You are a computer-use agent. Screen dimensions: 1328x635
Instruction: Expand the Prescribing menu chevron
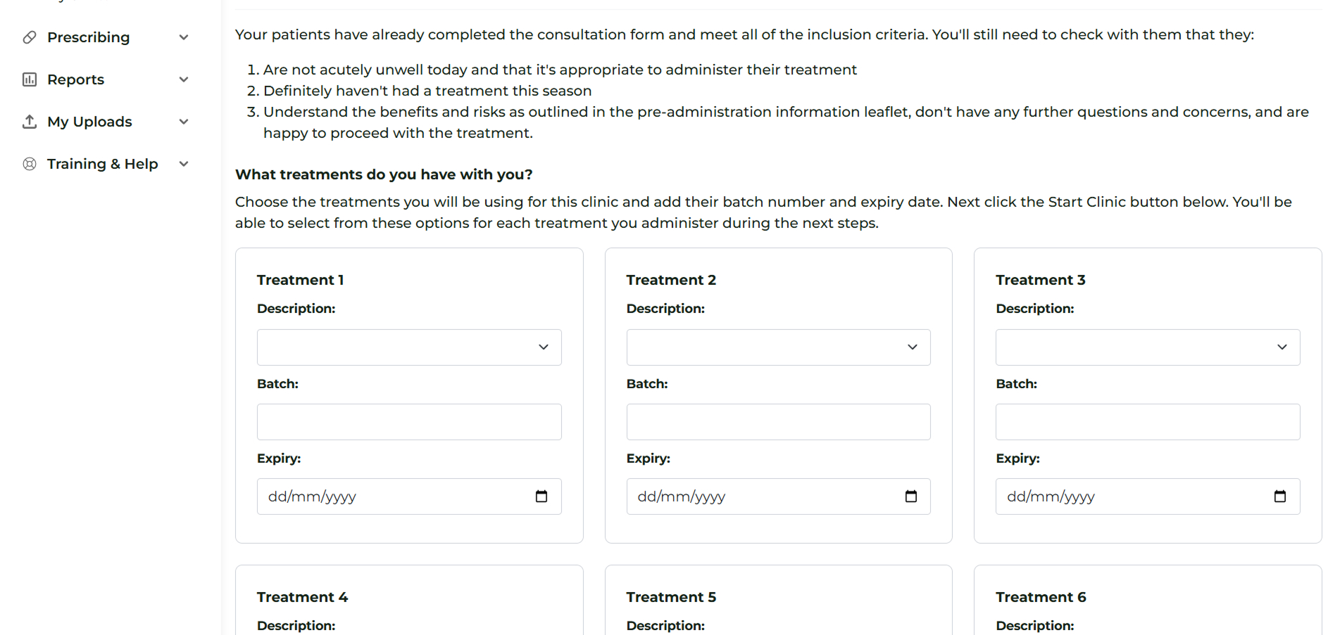pyautogui.click(x=184, y=37)
